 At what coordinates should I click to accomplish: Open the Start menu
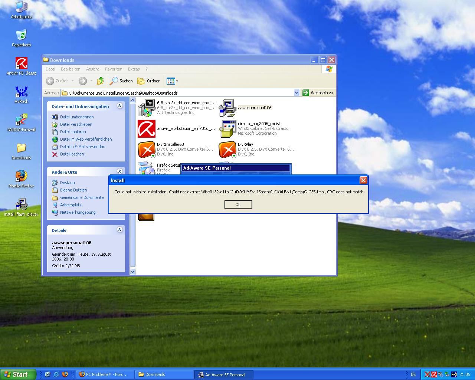click(18, 374)
